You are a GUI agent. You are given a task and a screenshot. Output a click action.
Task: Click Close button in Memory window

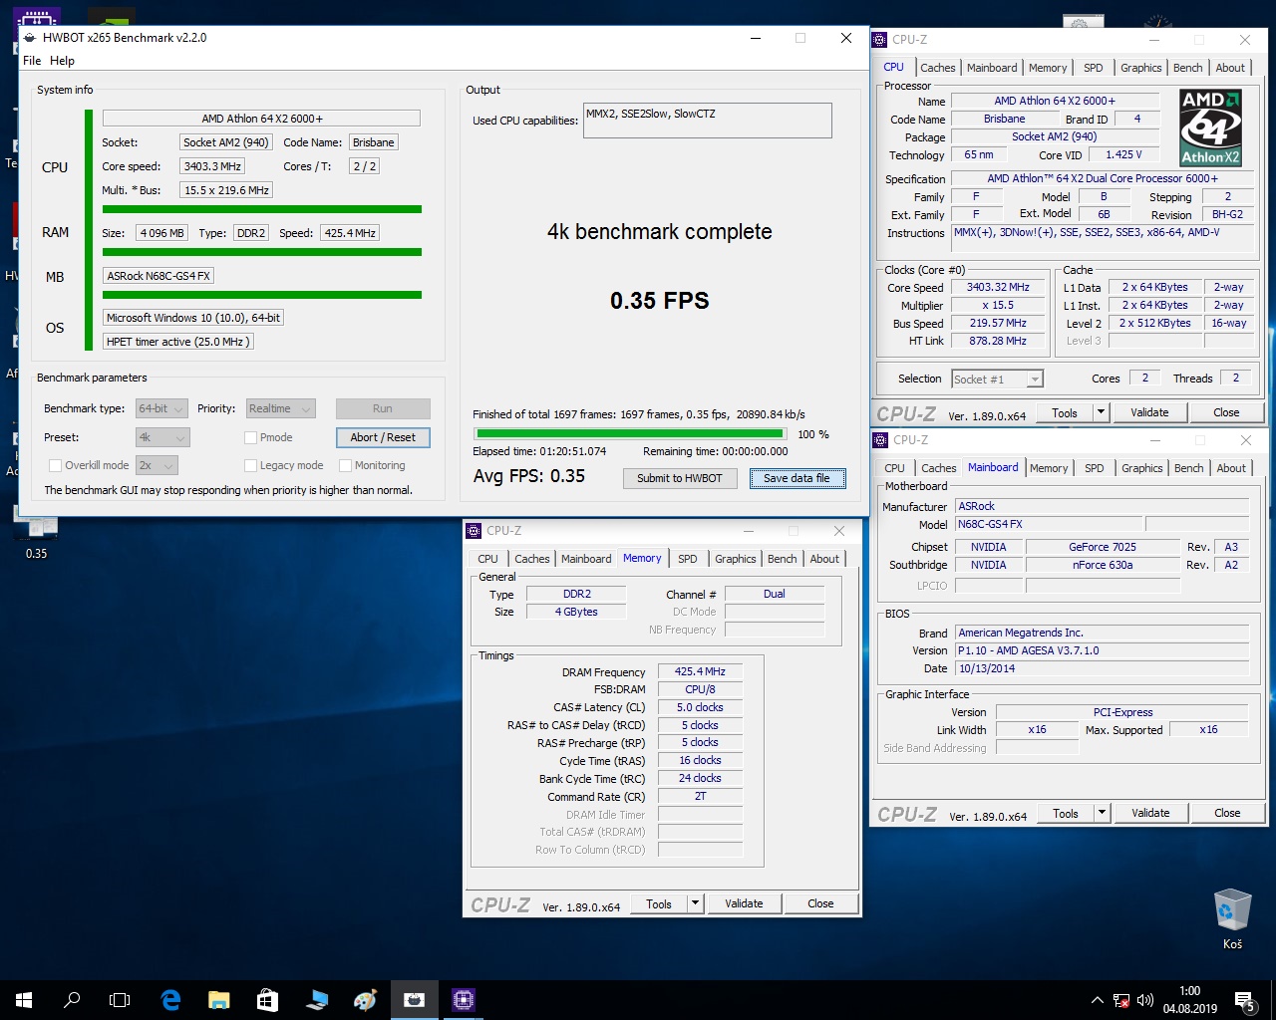point(820,903)
